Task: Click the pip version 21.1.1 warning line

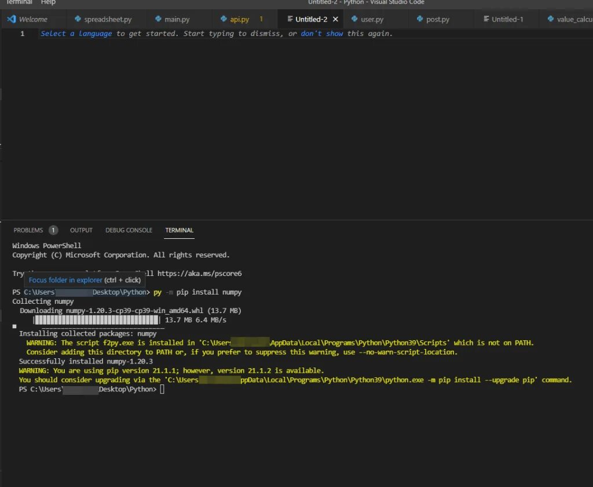Action: pos(171,370)
